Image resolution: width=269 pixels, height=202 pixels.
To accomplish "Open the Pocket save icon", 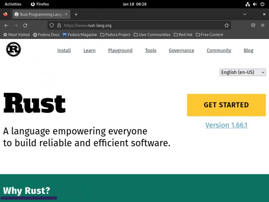I will pos(253,25).
